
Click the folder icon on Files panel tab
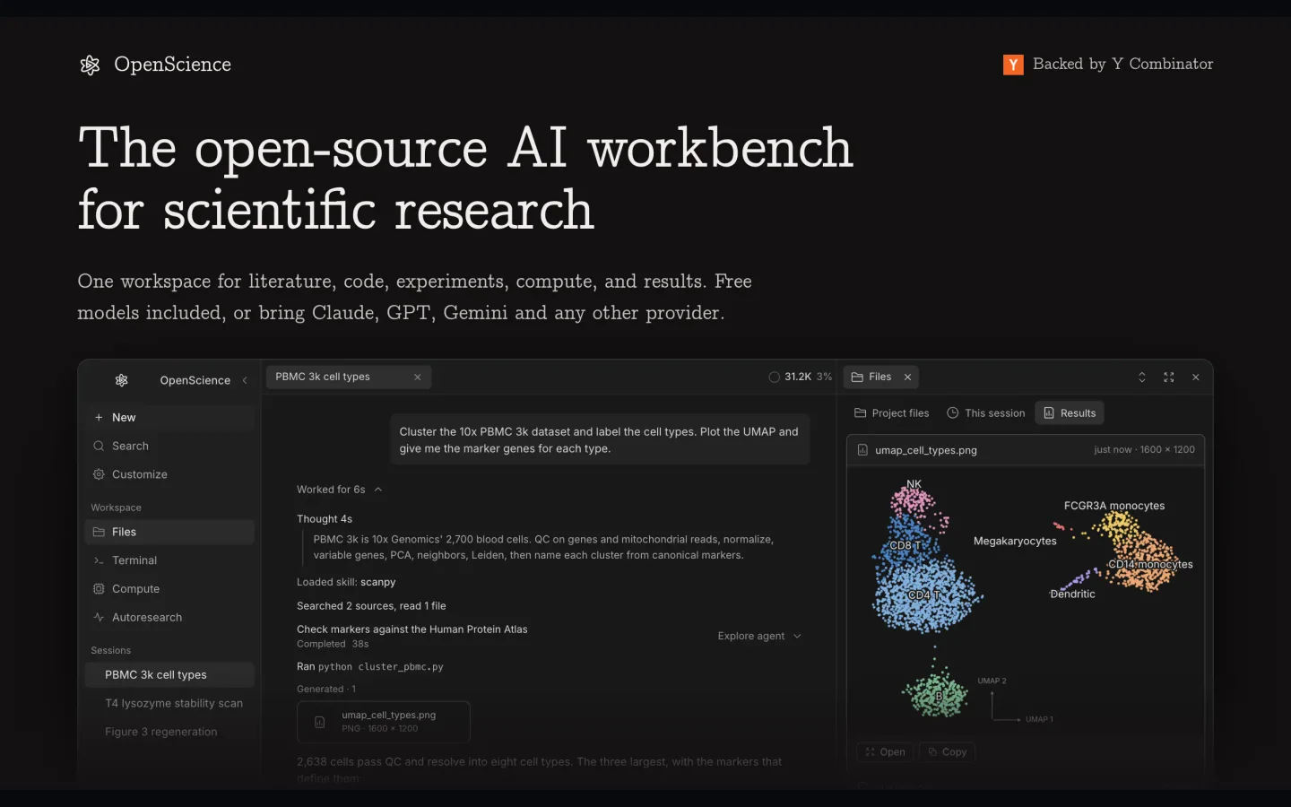point(857,377)
